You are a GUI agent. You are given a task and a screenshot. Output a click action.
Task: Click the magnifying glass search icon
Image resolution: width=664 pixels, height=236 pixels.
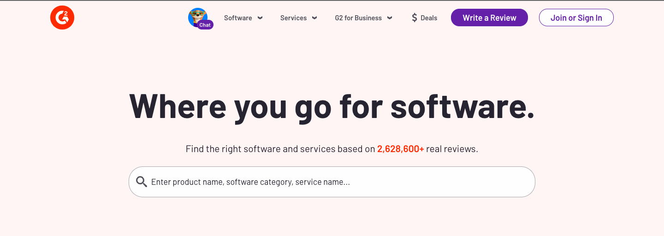pos(142,182)
